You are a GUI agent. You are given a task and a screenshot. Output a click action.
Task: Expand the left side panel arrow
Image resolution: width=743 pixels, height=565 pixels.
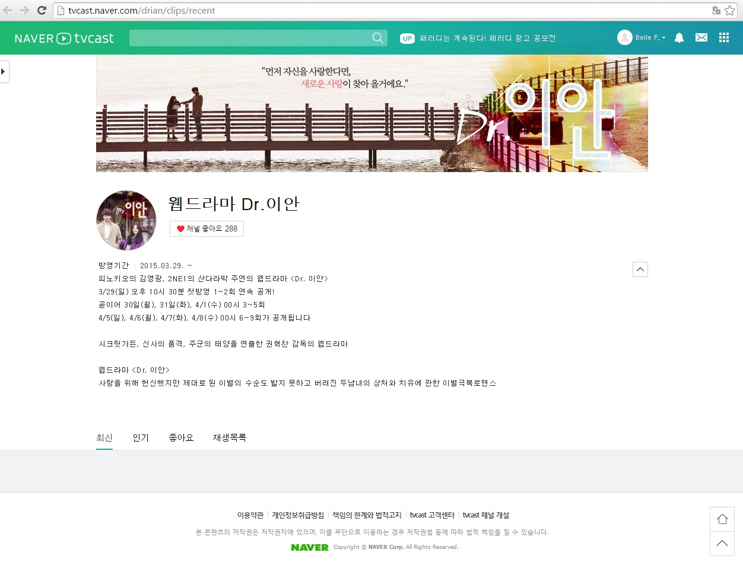pyautogui.click(x=4, y=72)
